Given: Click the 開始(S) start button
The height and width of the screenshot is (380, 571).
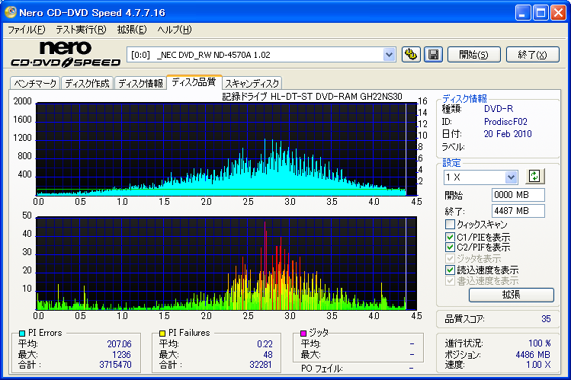Looking at the screenshot, I should click(473, 55).
